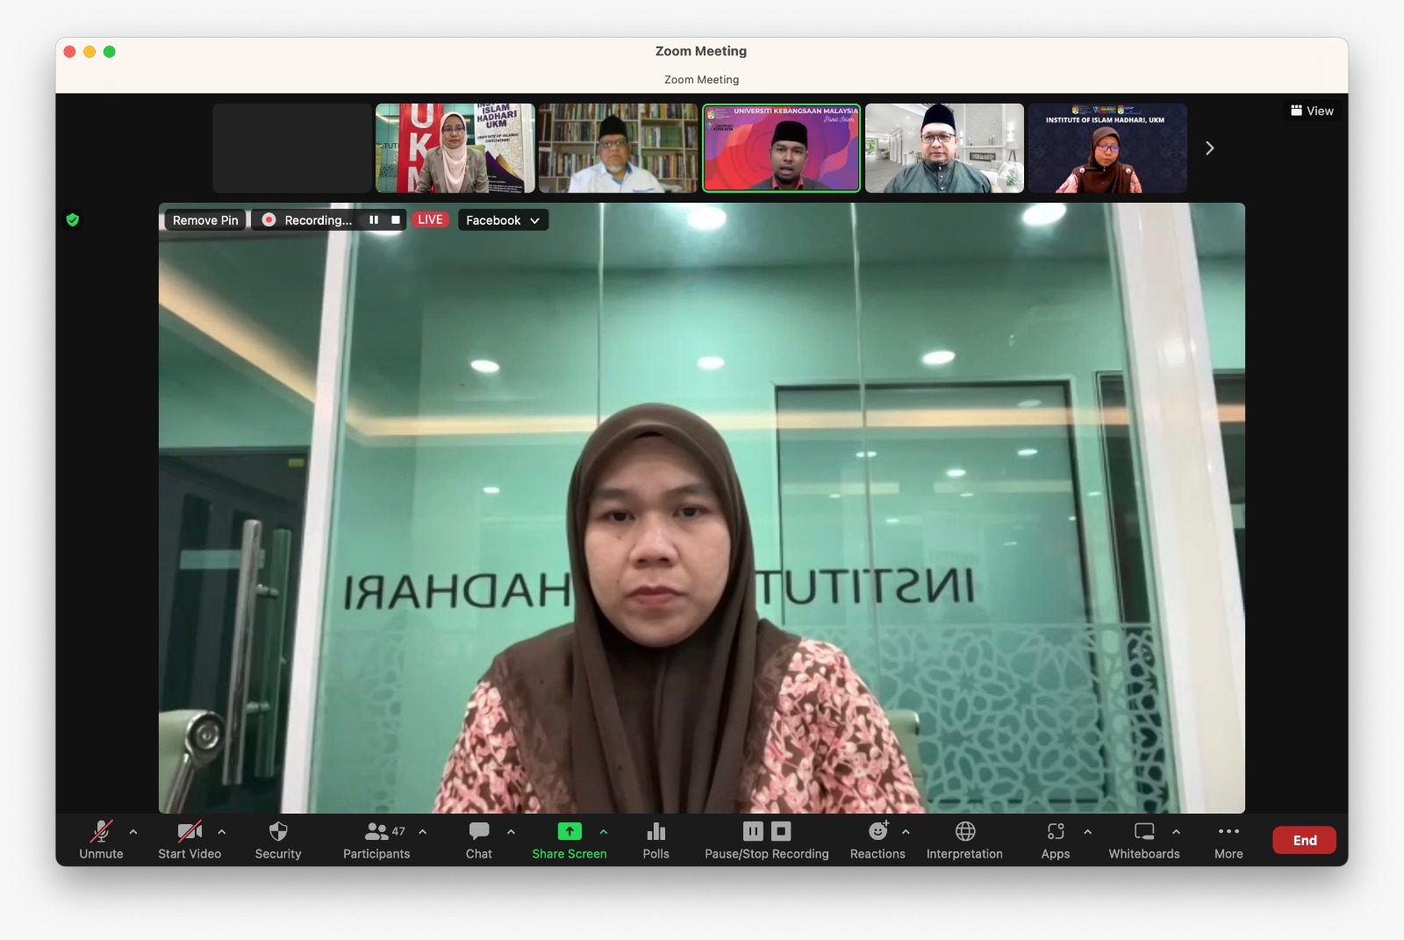1404x940 pixels.
Task: Click the green Share Screen icon
Action: pos(569,831)
